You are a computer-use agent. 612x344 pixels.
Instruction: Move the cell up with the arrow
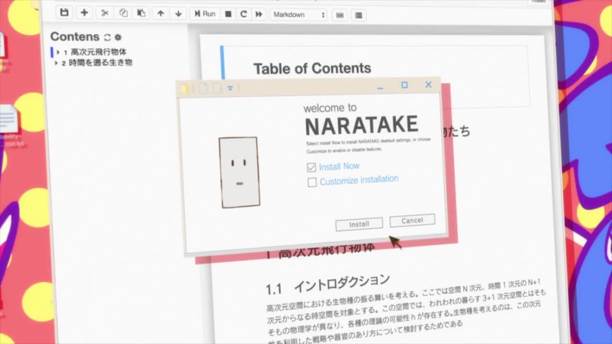click(161, 13)
